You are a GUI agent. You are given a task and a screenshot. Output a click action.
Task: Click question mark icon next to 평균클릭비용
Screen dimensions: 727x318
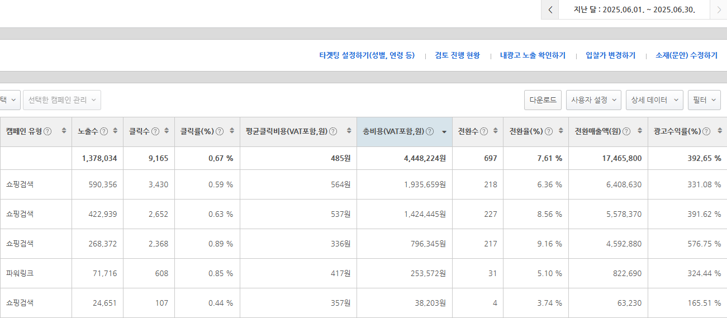(333, 131)
